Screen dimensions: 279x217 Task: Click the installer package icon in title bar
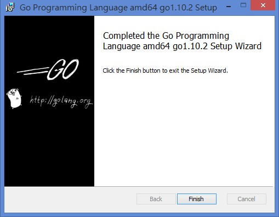[10, 7]
